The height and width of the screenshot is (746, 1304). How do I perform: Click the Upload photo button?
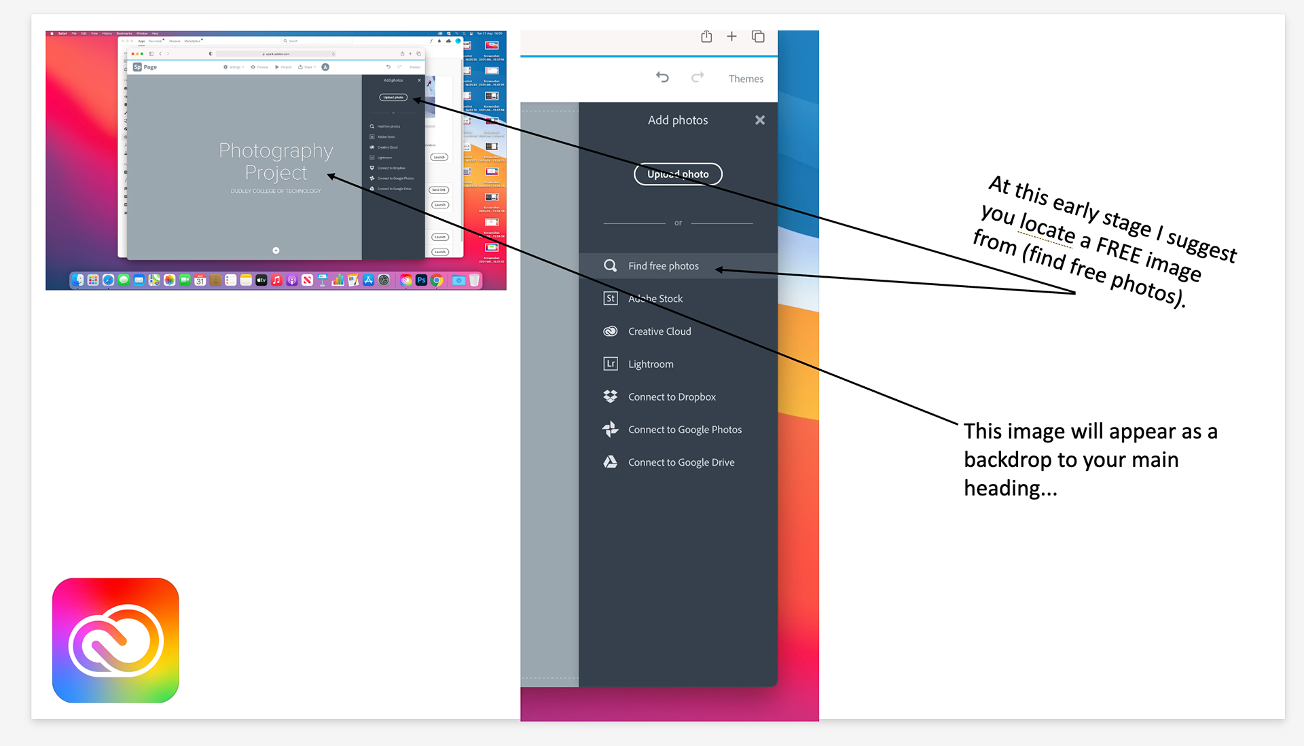click(677, 174)
